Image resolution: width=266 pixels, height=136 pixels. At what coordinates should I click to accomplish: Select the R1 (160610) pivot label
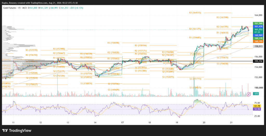[222, 33]
